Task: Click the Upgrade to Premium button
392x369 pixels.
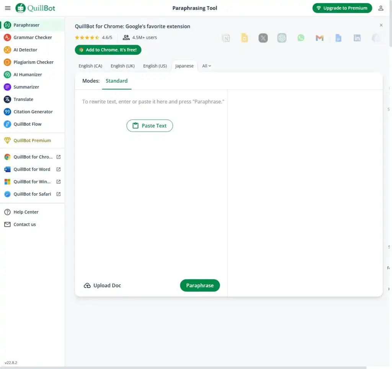Action: (342, 8)
